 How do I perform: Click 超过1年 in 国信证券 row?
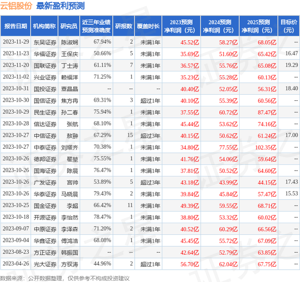[x=150, y=101]
